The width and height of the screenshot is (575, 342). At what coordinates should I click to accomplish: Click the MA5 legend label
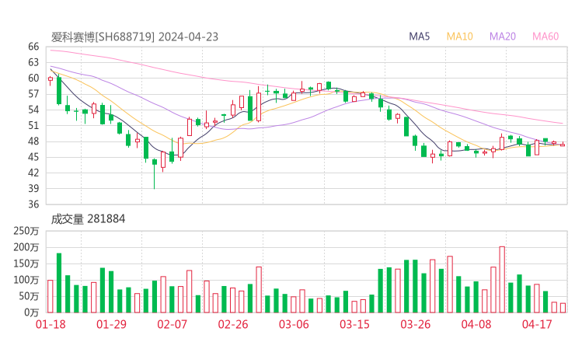(419, 37)
